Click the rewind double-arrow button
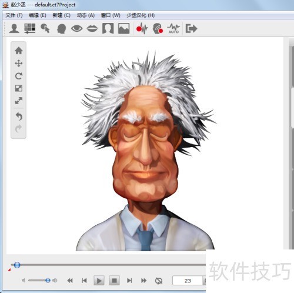 [70, 281]
